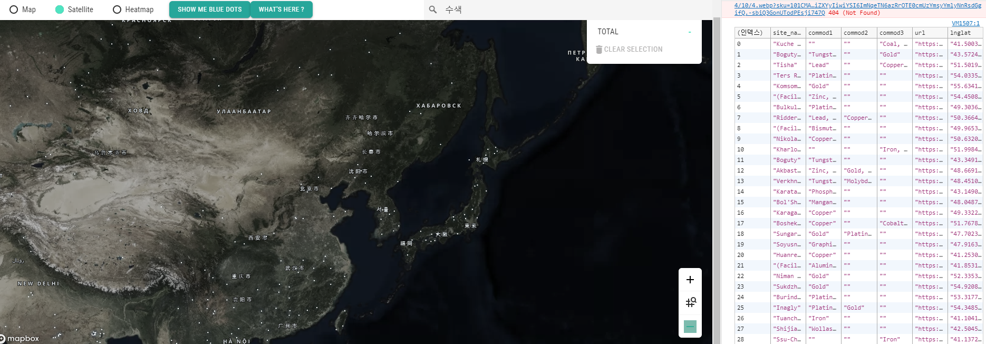Sort by the site_na… column header
Image resolution: width=986 pixels, height=344 pixels.
[788, 33]
